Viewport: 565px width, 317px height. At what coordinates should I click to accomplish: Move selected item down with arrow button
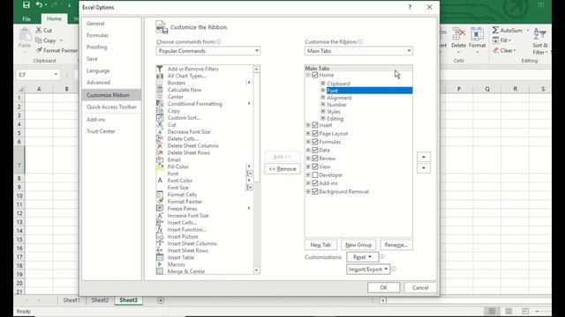tap(424, 168)
